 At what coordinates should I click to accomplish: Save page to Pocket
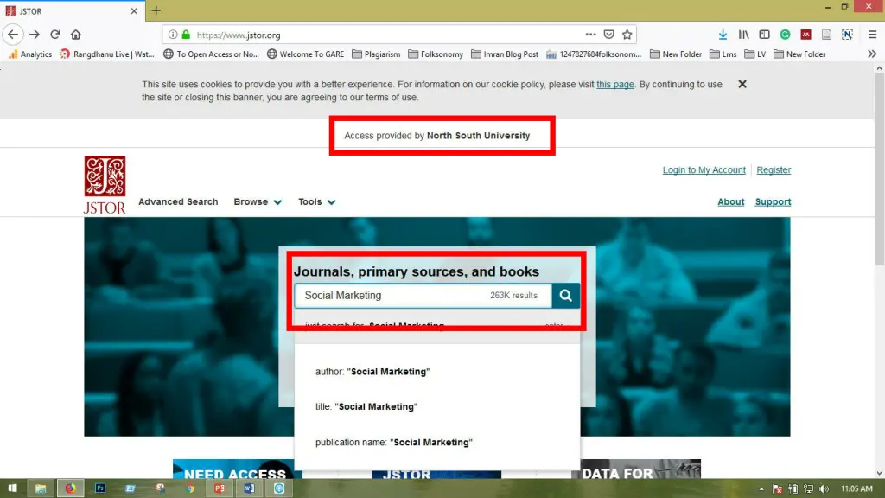pos(608,35)
